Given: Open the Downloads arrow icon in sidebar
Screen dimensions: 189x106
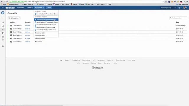Looking at the screenshot, I should (x=3, y=40).
